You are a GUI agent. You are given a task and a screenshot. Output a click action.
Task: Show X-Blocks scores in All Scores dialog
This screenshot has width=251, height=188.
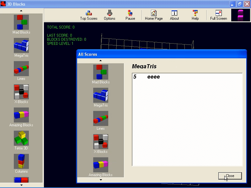[x=101, y=144]
